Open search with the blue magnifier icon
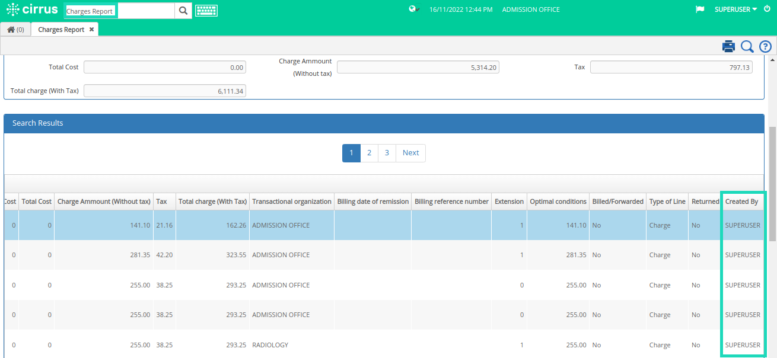The image size is (777, 358). click(747, 46)
